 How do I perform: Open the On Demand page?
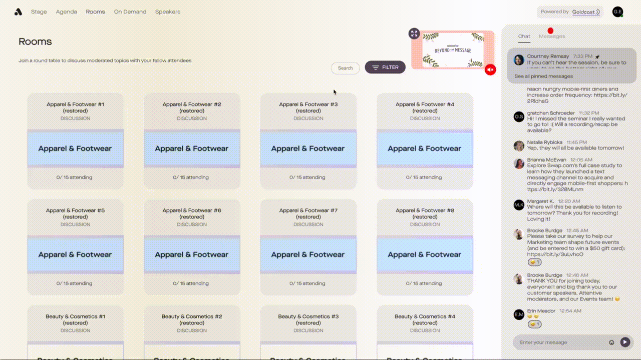point(130,11)
